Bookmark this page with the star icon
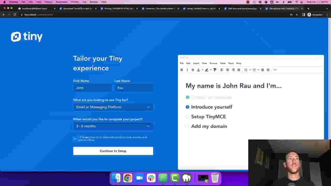The image size is (331, 186). [x=297, y=15]
